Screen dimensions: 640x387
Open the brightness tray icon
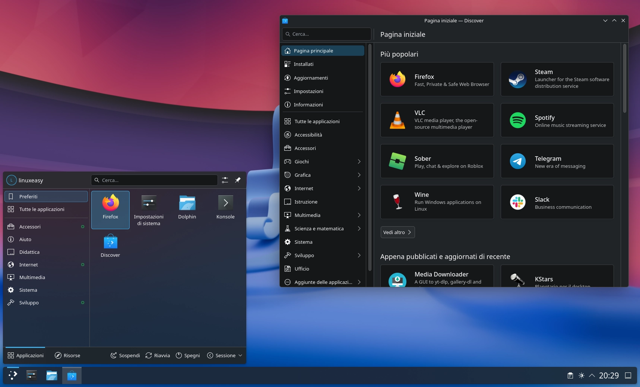tap(581, 375)
